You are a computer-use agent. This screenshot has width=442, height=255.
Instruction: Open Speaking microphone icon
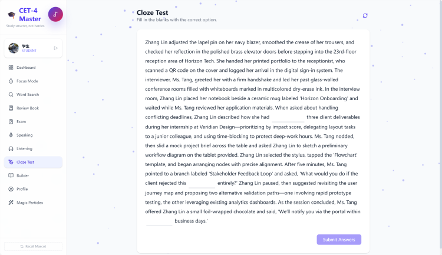pos(11,135)
